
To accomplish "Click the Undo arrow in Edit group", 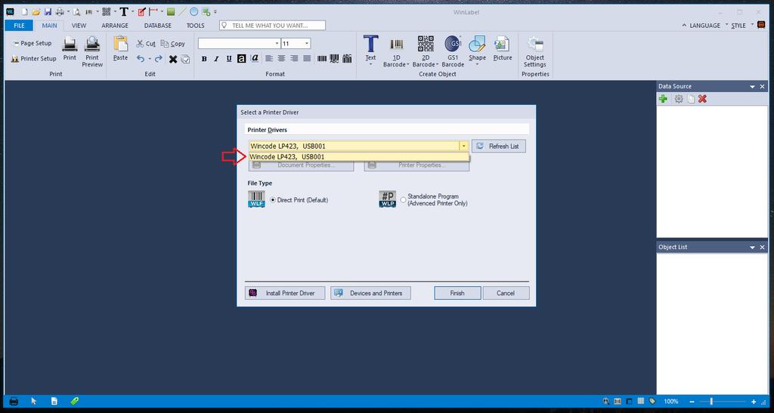I will [x=140, y=59].
